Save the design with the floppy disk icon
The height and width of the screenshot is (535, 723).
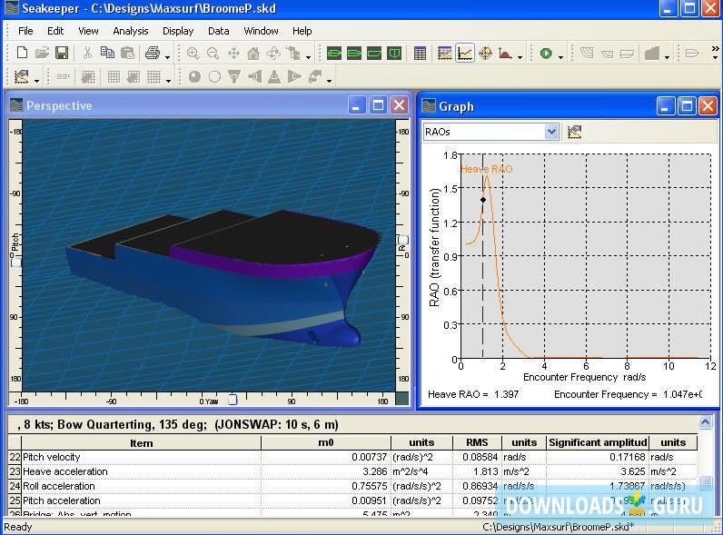pos(62,54)
